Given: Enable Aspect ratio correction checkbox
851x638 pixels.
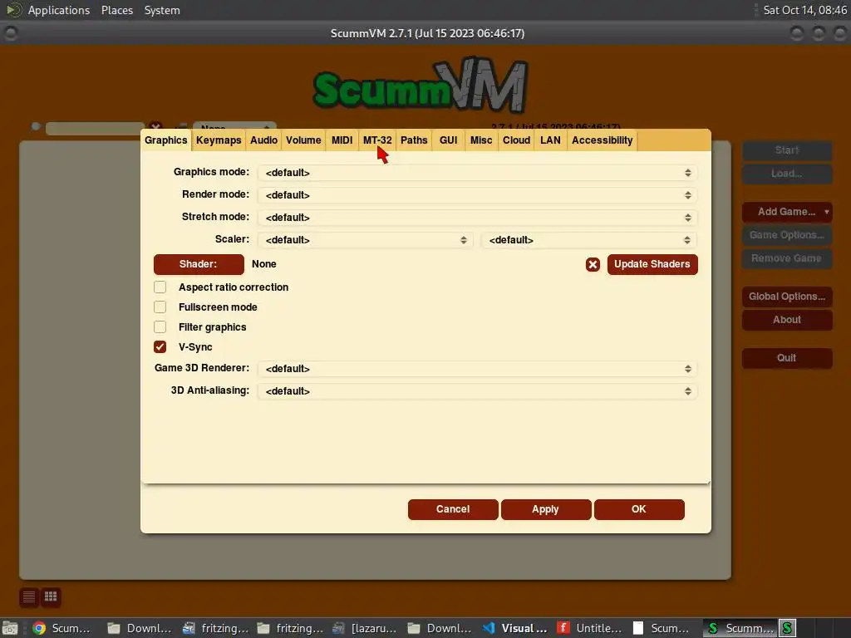Looking at the screenshot, I should [160, 287].
